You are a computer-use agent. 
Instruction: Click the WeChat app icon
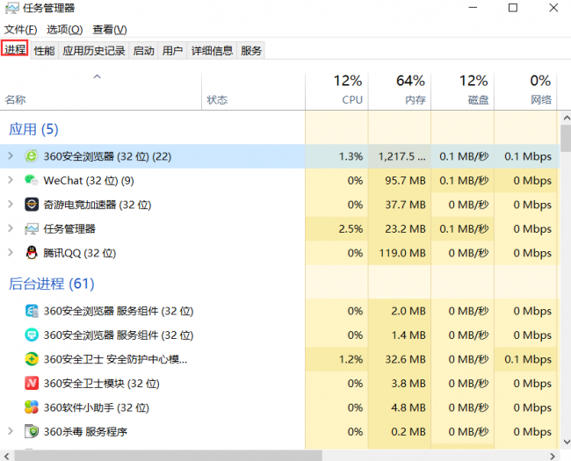click(x=32, y=180)
